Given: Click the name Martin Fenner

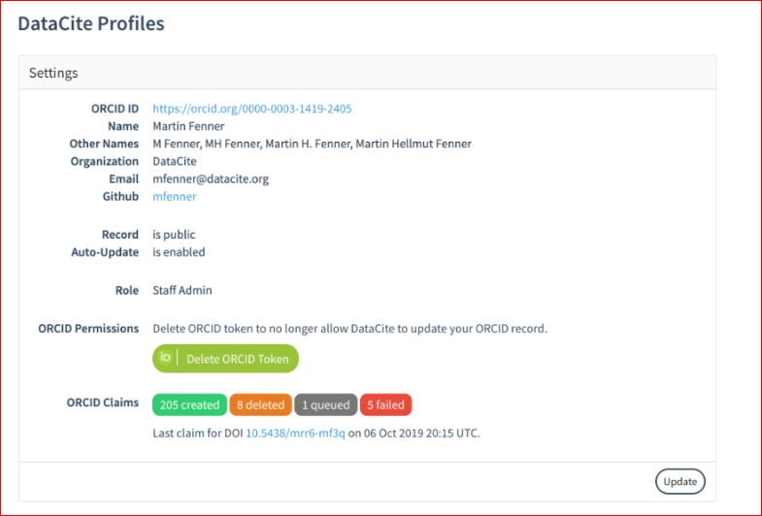Looking at the screenshot, I should [x=188, y=126].
